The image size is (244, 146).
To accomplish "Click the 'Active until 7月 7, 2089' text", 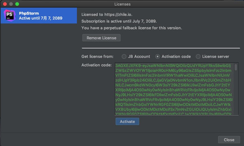I will (41, 18).
